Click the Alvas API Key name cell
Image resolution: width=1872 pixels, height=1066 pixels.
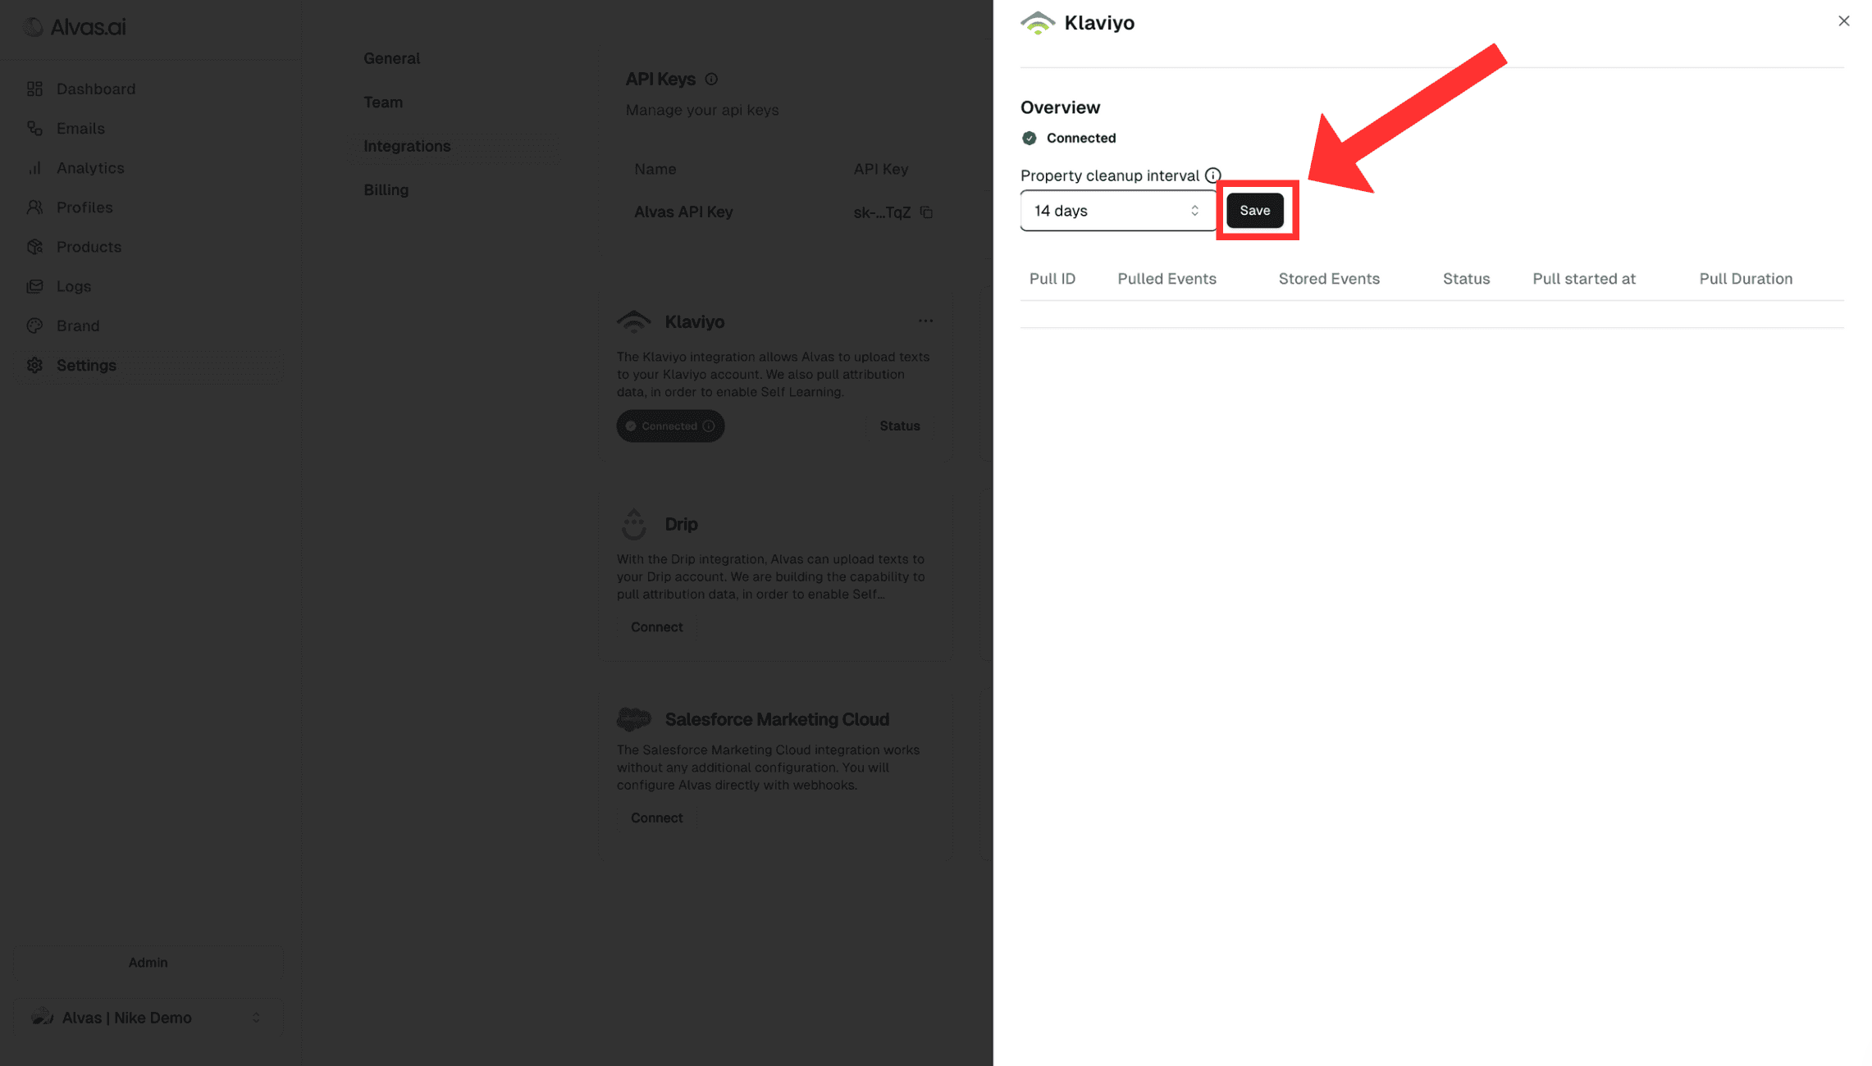point(683,212)
